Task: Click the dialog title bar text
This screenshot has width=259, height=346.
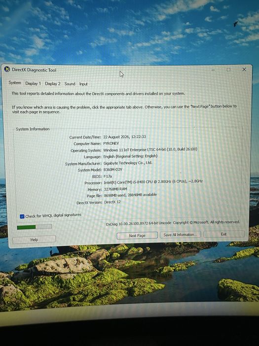Action: tap(34, 70)
